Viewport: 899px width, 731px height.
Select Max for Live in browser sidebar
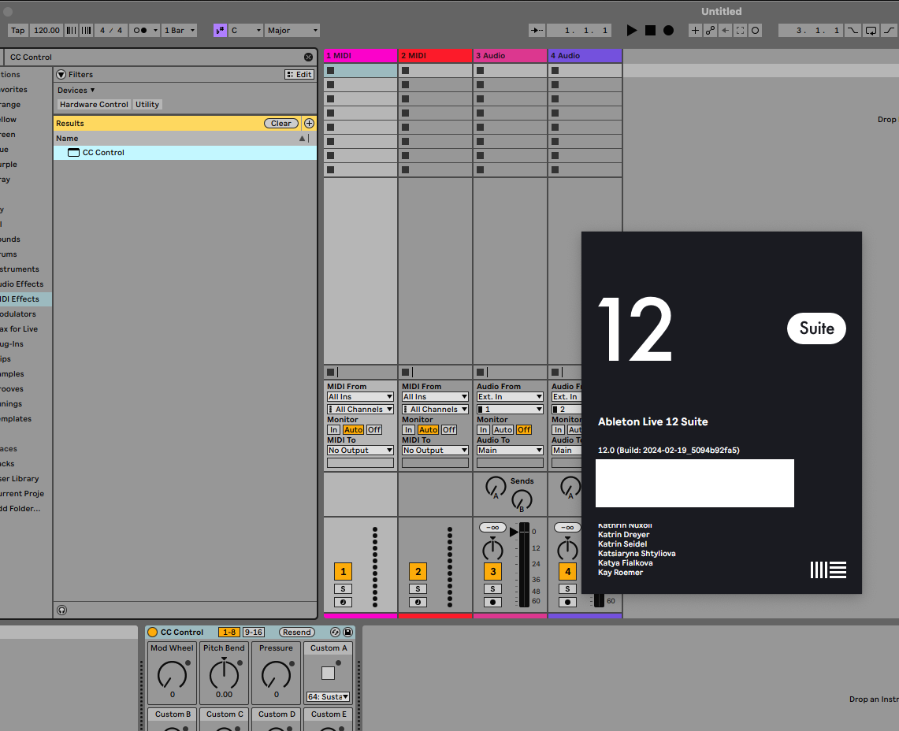[x=19, y=329]
